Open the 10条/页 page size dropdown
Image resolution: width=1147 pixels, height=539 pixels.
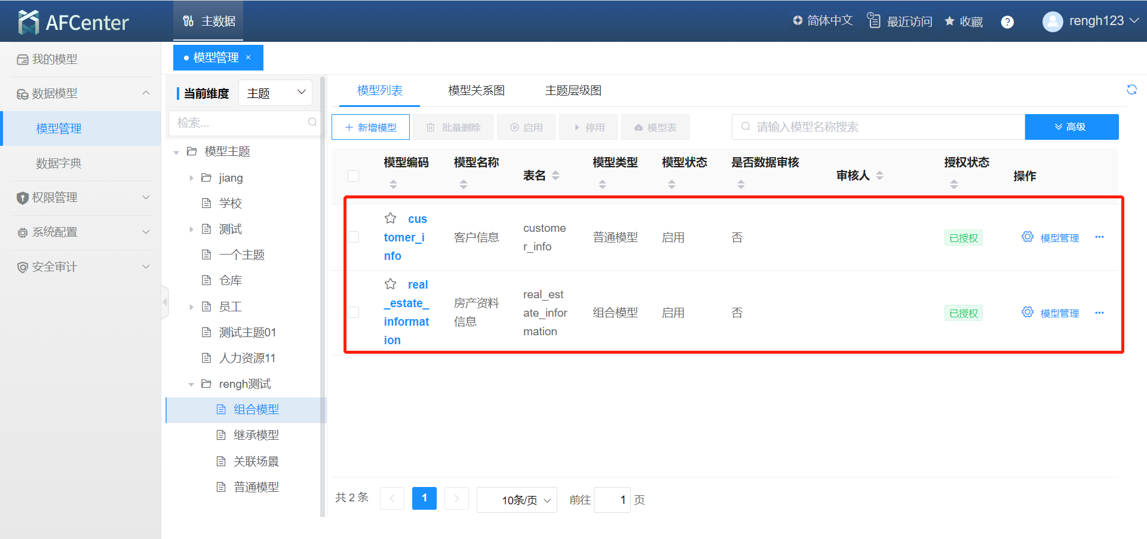pyautogui.click(x=517, y=500)
